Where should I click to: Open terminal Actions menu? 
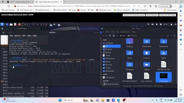(17, 35)
